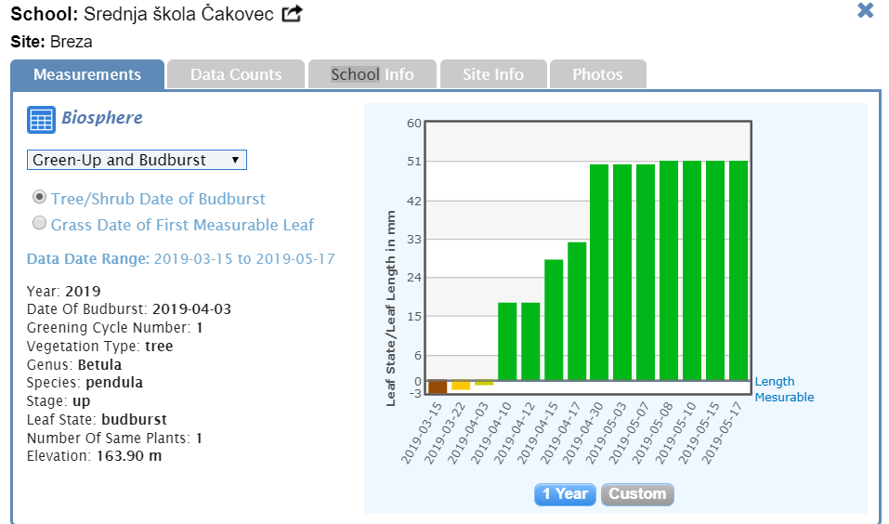Select Tree/Shrub Date of Budburst option
This screenshot has height=524, width=889.
pyautogui.click(x=39, y=198)
